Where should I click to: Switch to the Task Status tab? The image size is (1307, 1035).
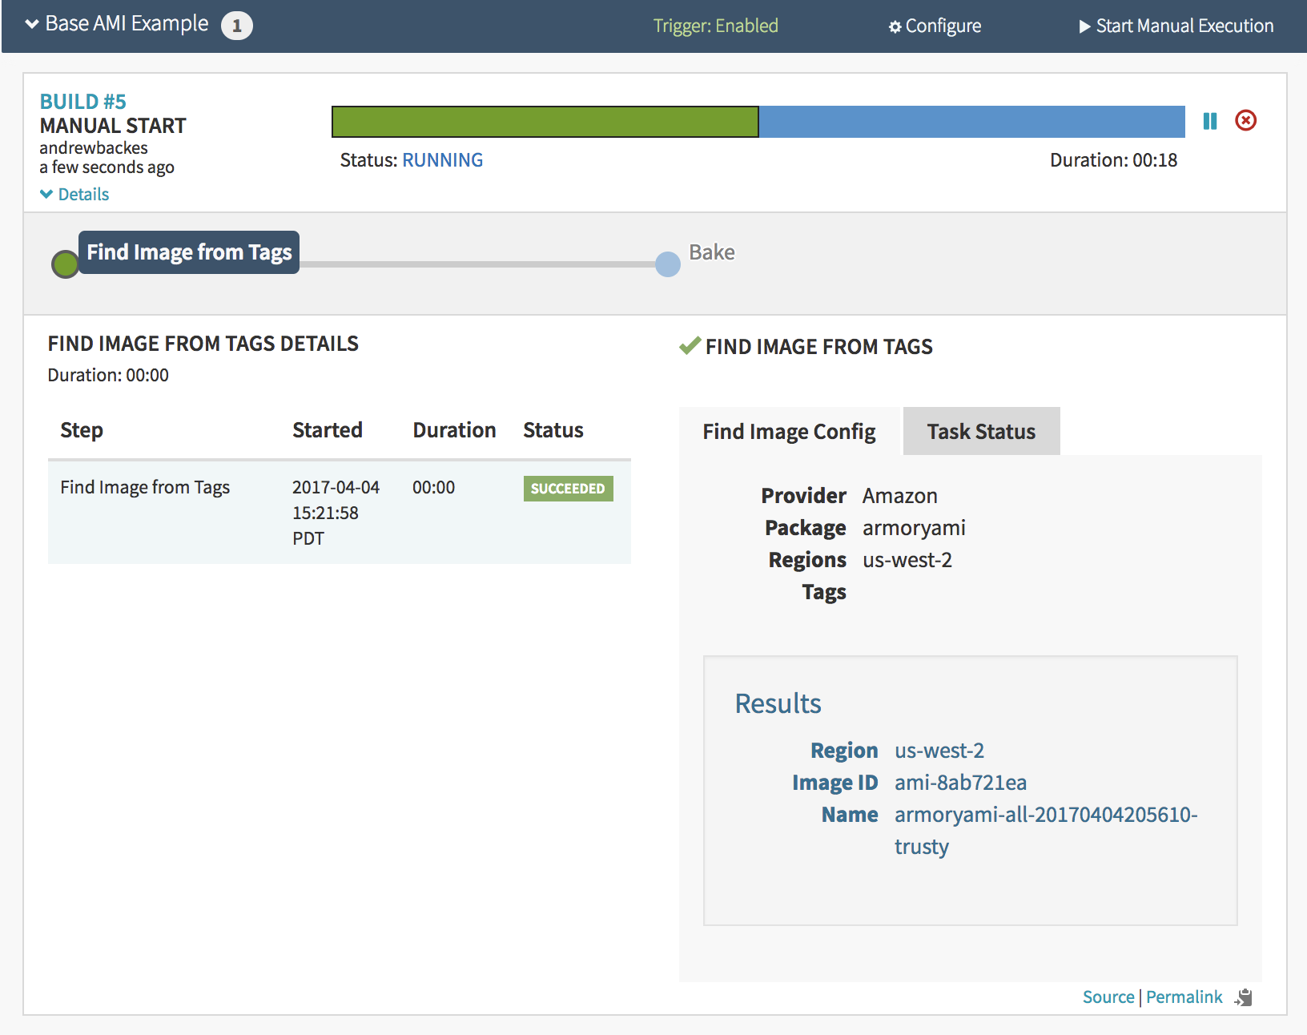(981, 432)
